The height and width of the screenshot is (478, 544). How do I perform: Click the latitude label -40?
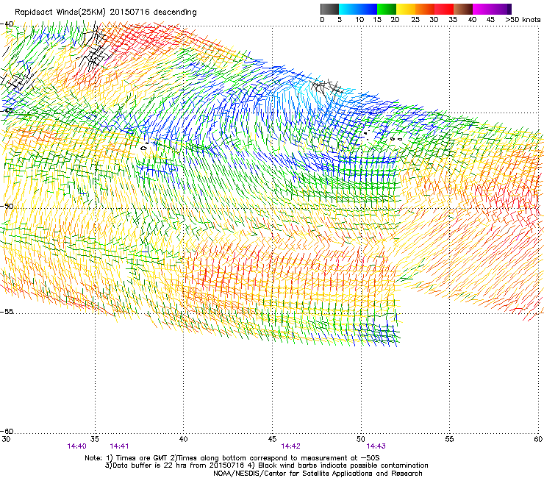tap(7, 24)
